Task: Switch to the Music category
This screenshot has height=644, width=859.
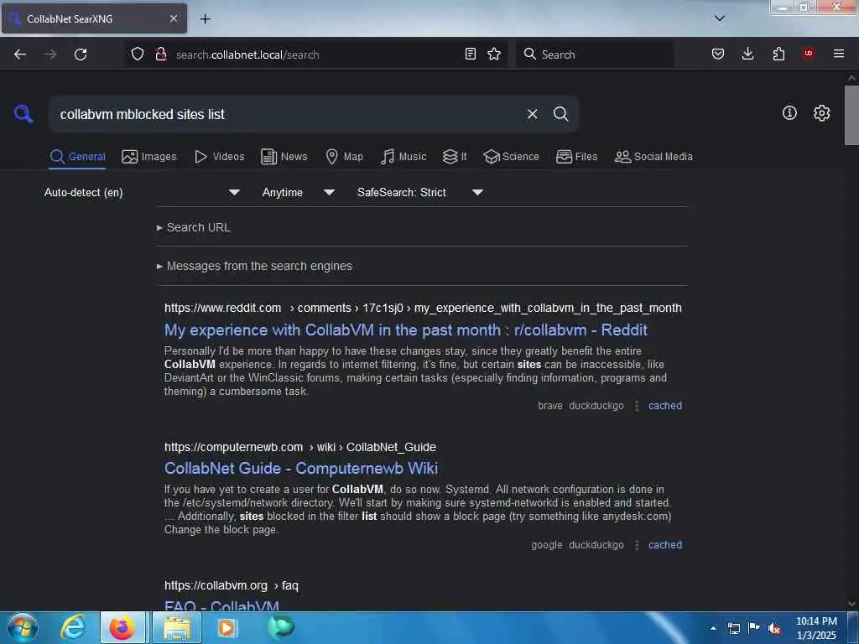Action: point(403,157)
